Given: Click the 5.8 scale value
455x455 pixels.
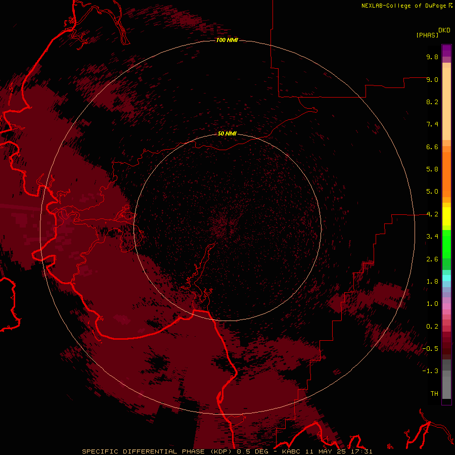Looking at the screenshot, I should 432,169.
